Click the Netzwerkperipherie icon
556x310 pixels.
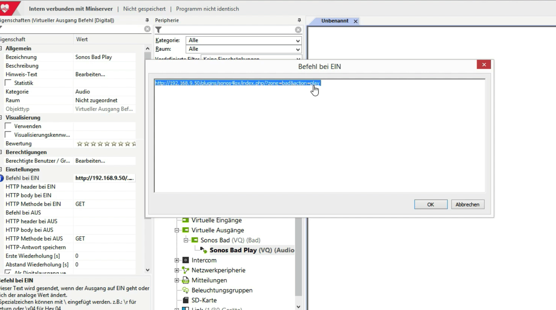186,270
